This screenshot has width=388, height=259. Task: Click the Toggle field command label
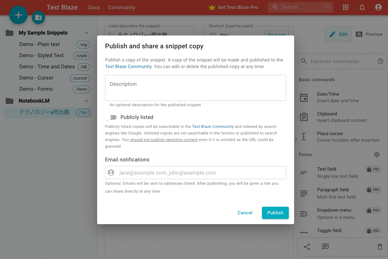click(329, 230)
